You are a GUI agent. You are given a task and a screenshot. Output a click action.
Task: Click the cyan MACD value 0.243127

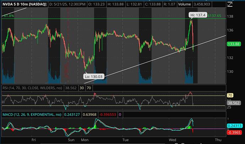pyautogui.click(x=72, y=115)
